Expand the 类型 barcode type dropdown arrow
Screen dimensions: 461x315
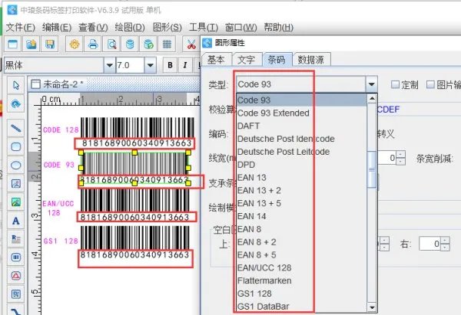point(371,84)
